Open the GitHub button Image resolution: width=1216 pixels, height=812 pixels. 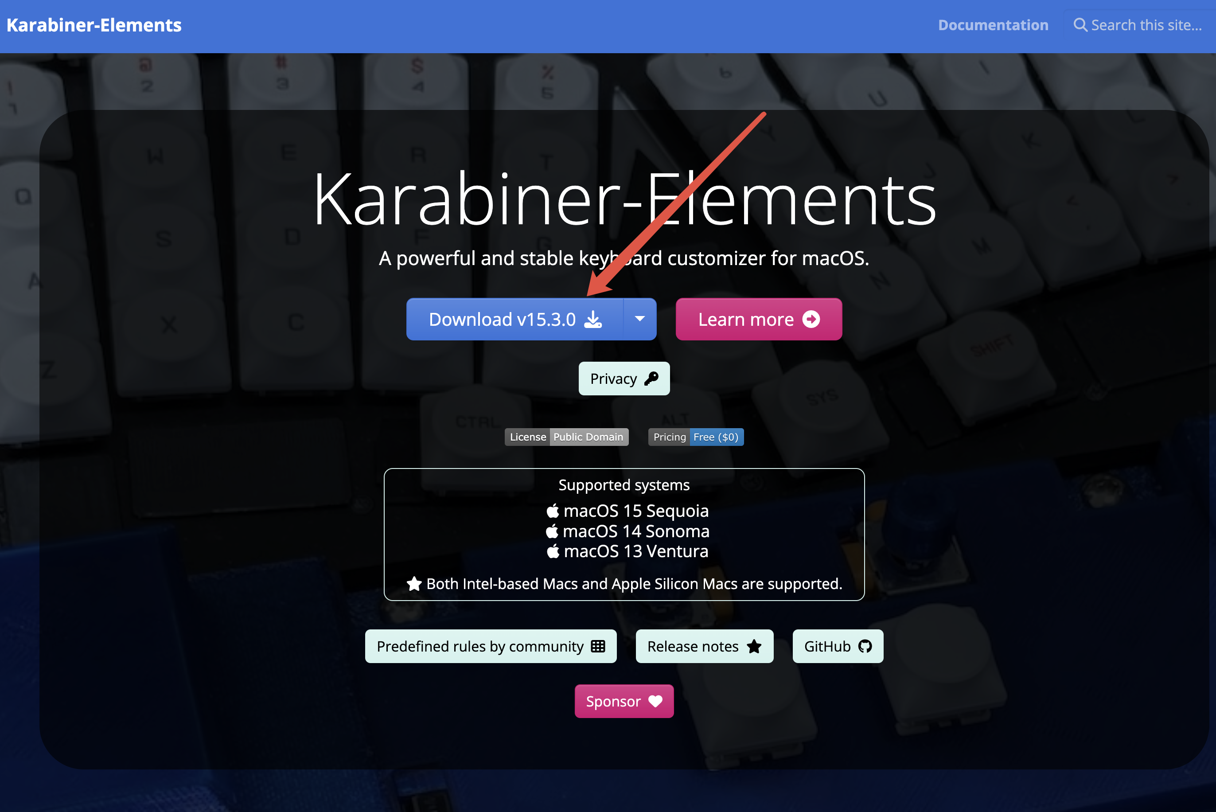click(x=838, y=646)
